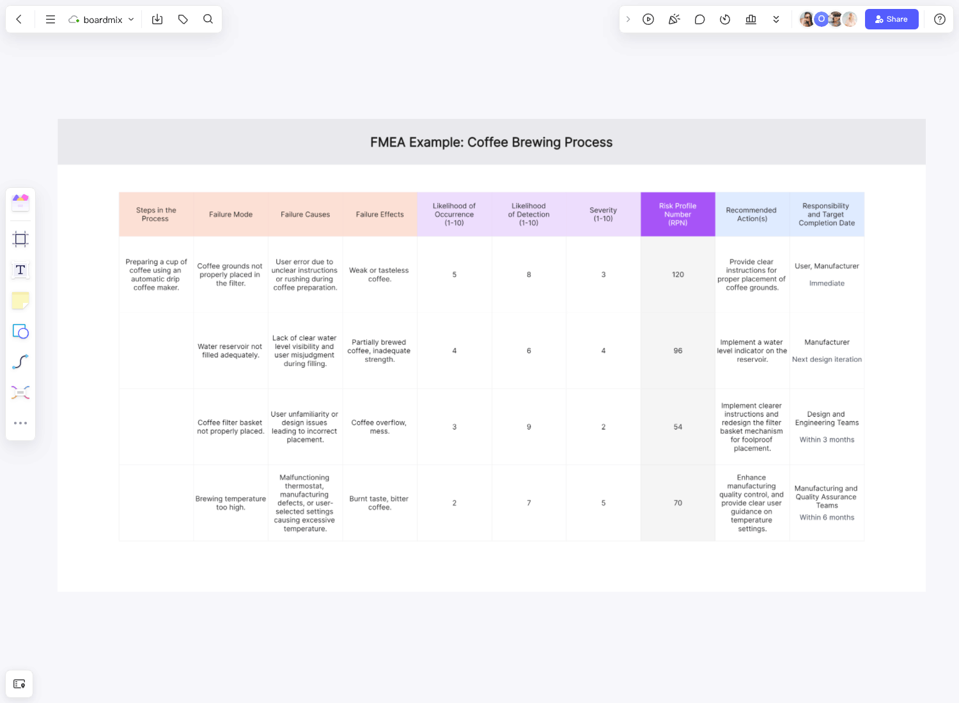Open the comments speech bubble icon

[699, 19]
